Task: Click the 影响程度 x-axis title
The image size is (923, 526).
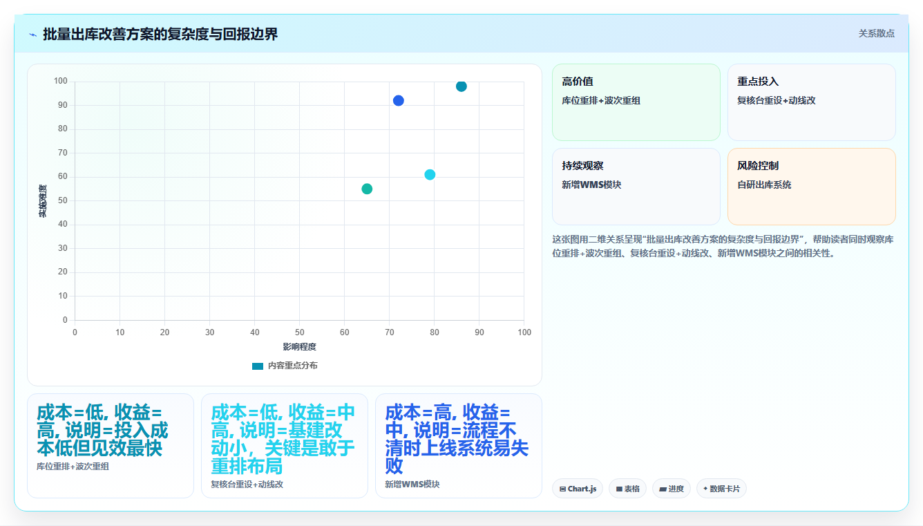Action: click(x=299, y=347)
